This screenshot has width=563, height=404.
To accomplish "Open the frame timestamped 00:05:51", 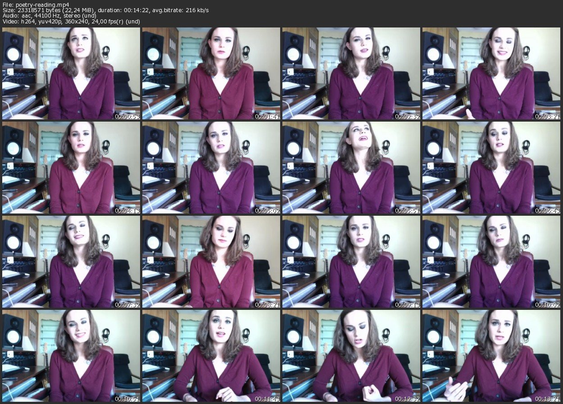I will (x=351, y=167).
